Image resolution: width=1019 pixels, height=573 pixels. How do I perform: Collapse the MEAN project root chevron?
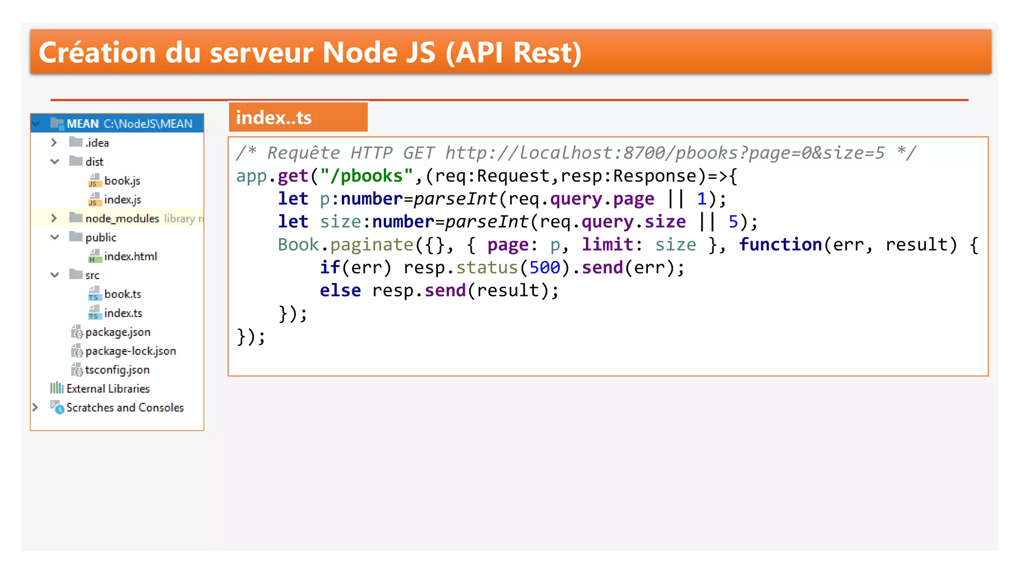point(36,123)
